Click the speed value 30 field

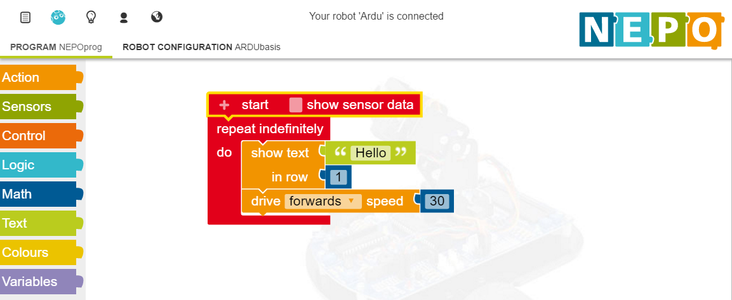click(x=437, y=201)
